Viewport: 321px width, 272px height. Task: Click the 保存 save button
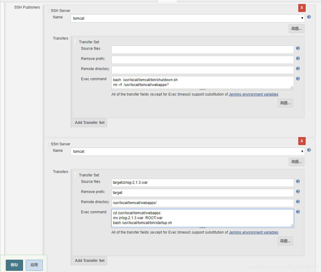pyautogui.click(x=14, y=265)
